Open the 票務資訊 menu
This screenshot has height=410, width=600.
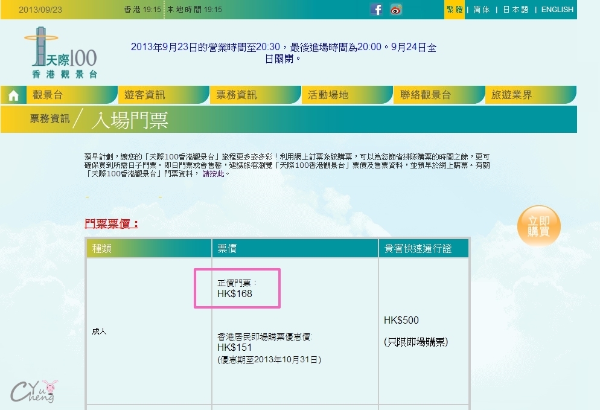pos(237,95)
